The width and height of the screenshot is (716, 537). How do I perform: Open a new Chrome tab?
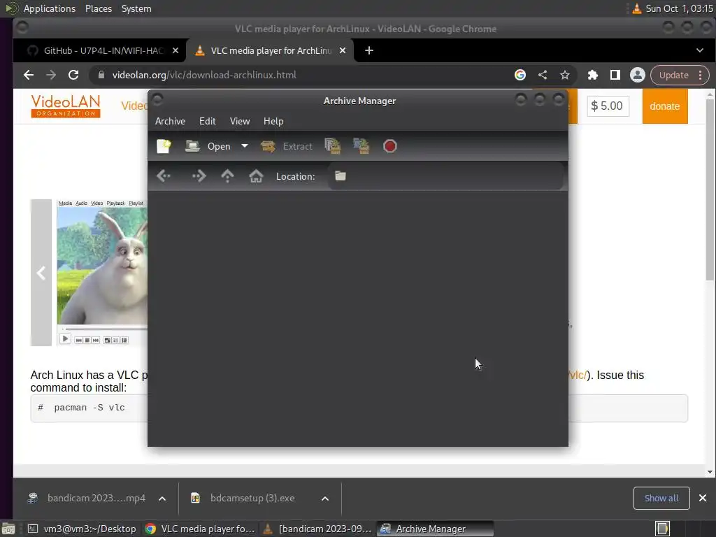pos(369,50)
